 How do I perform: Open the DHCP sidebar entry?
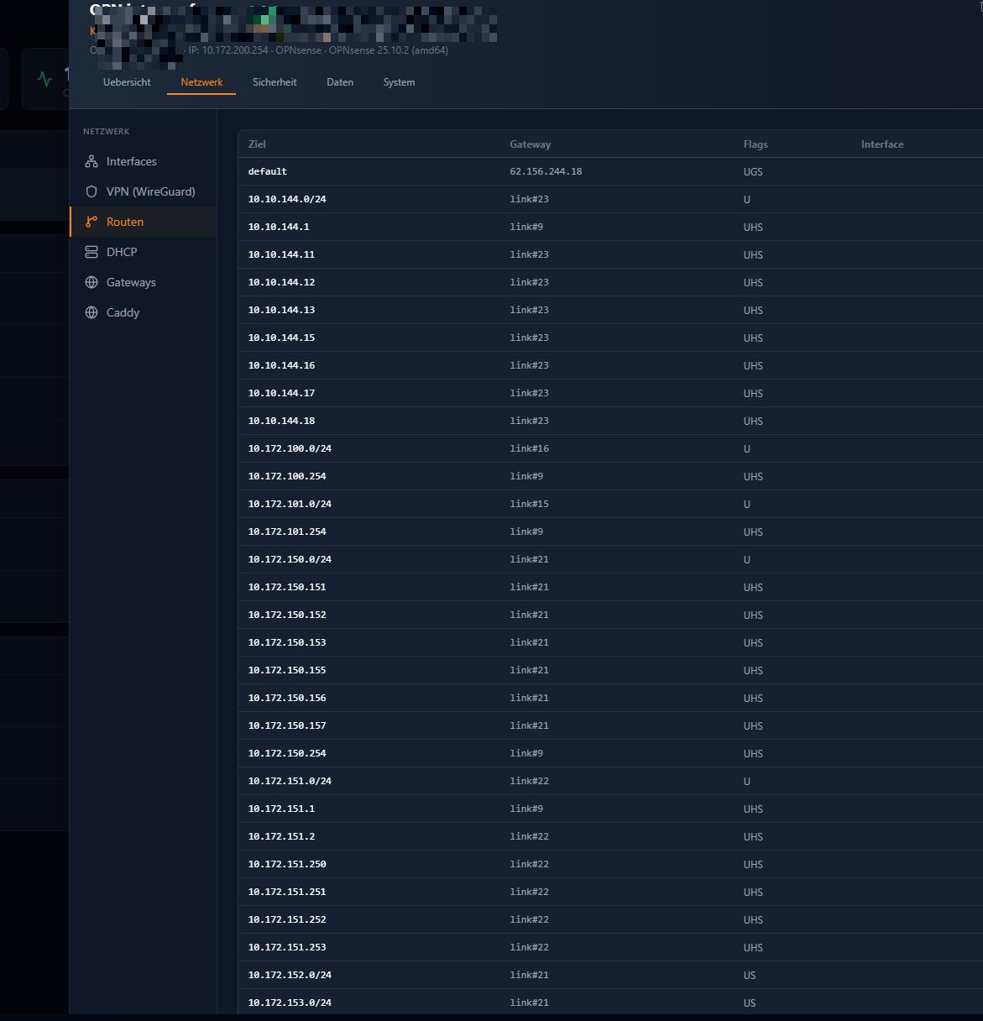click(144, 252)
